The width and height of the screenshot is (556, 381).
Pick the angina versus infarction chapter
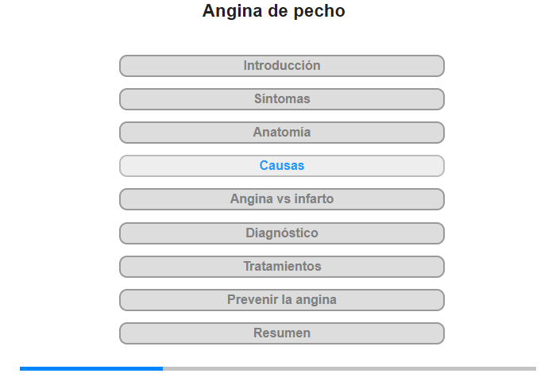(x=282, y=199)
